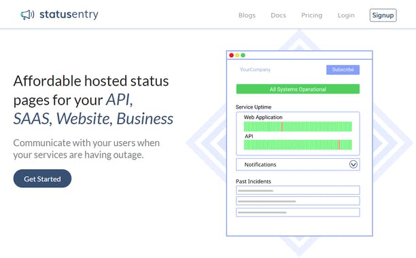416x258 pixels.
Task: Click the green maximize dot of the mockup window
Action: 243,55
